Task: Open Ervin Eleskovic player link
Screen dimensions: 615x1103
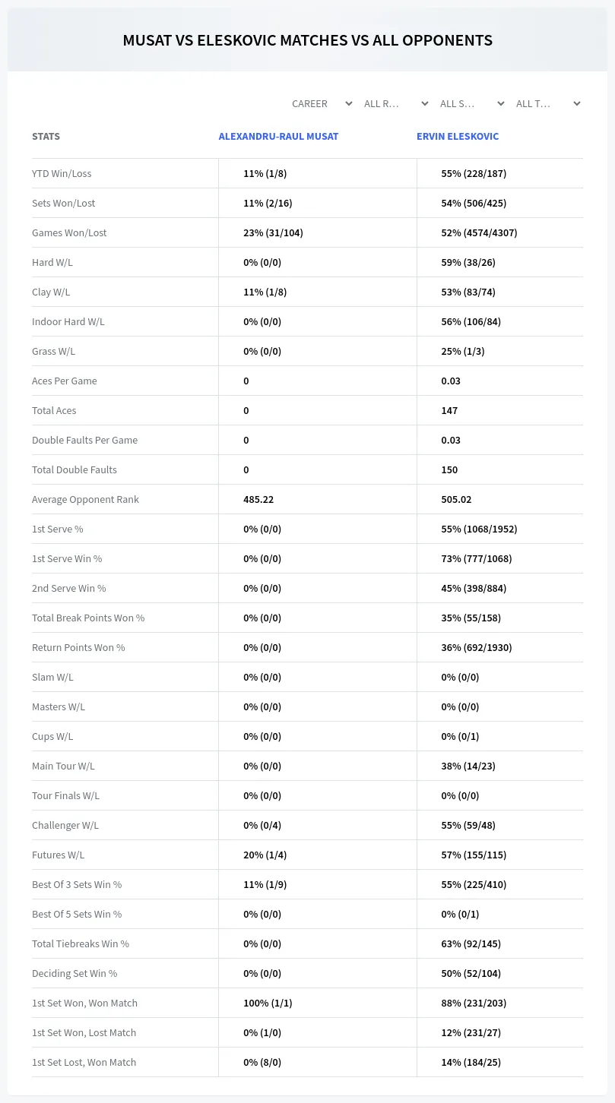Action: 458,137
